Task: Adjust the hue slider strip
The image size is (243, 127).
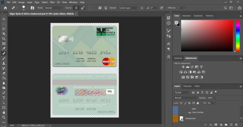Action: click(x=238, y=36)
